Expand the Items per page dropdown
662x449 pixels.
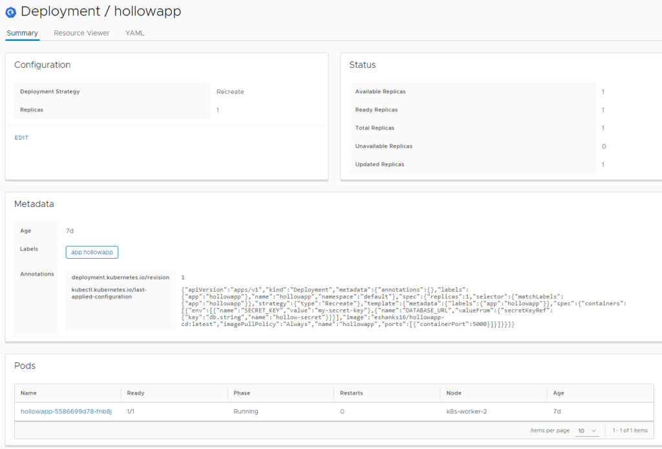point(588,430)
